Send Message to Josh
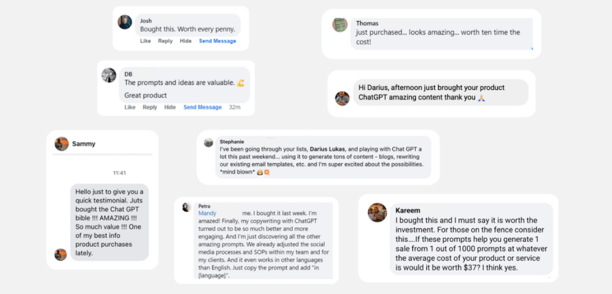 218,41
